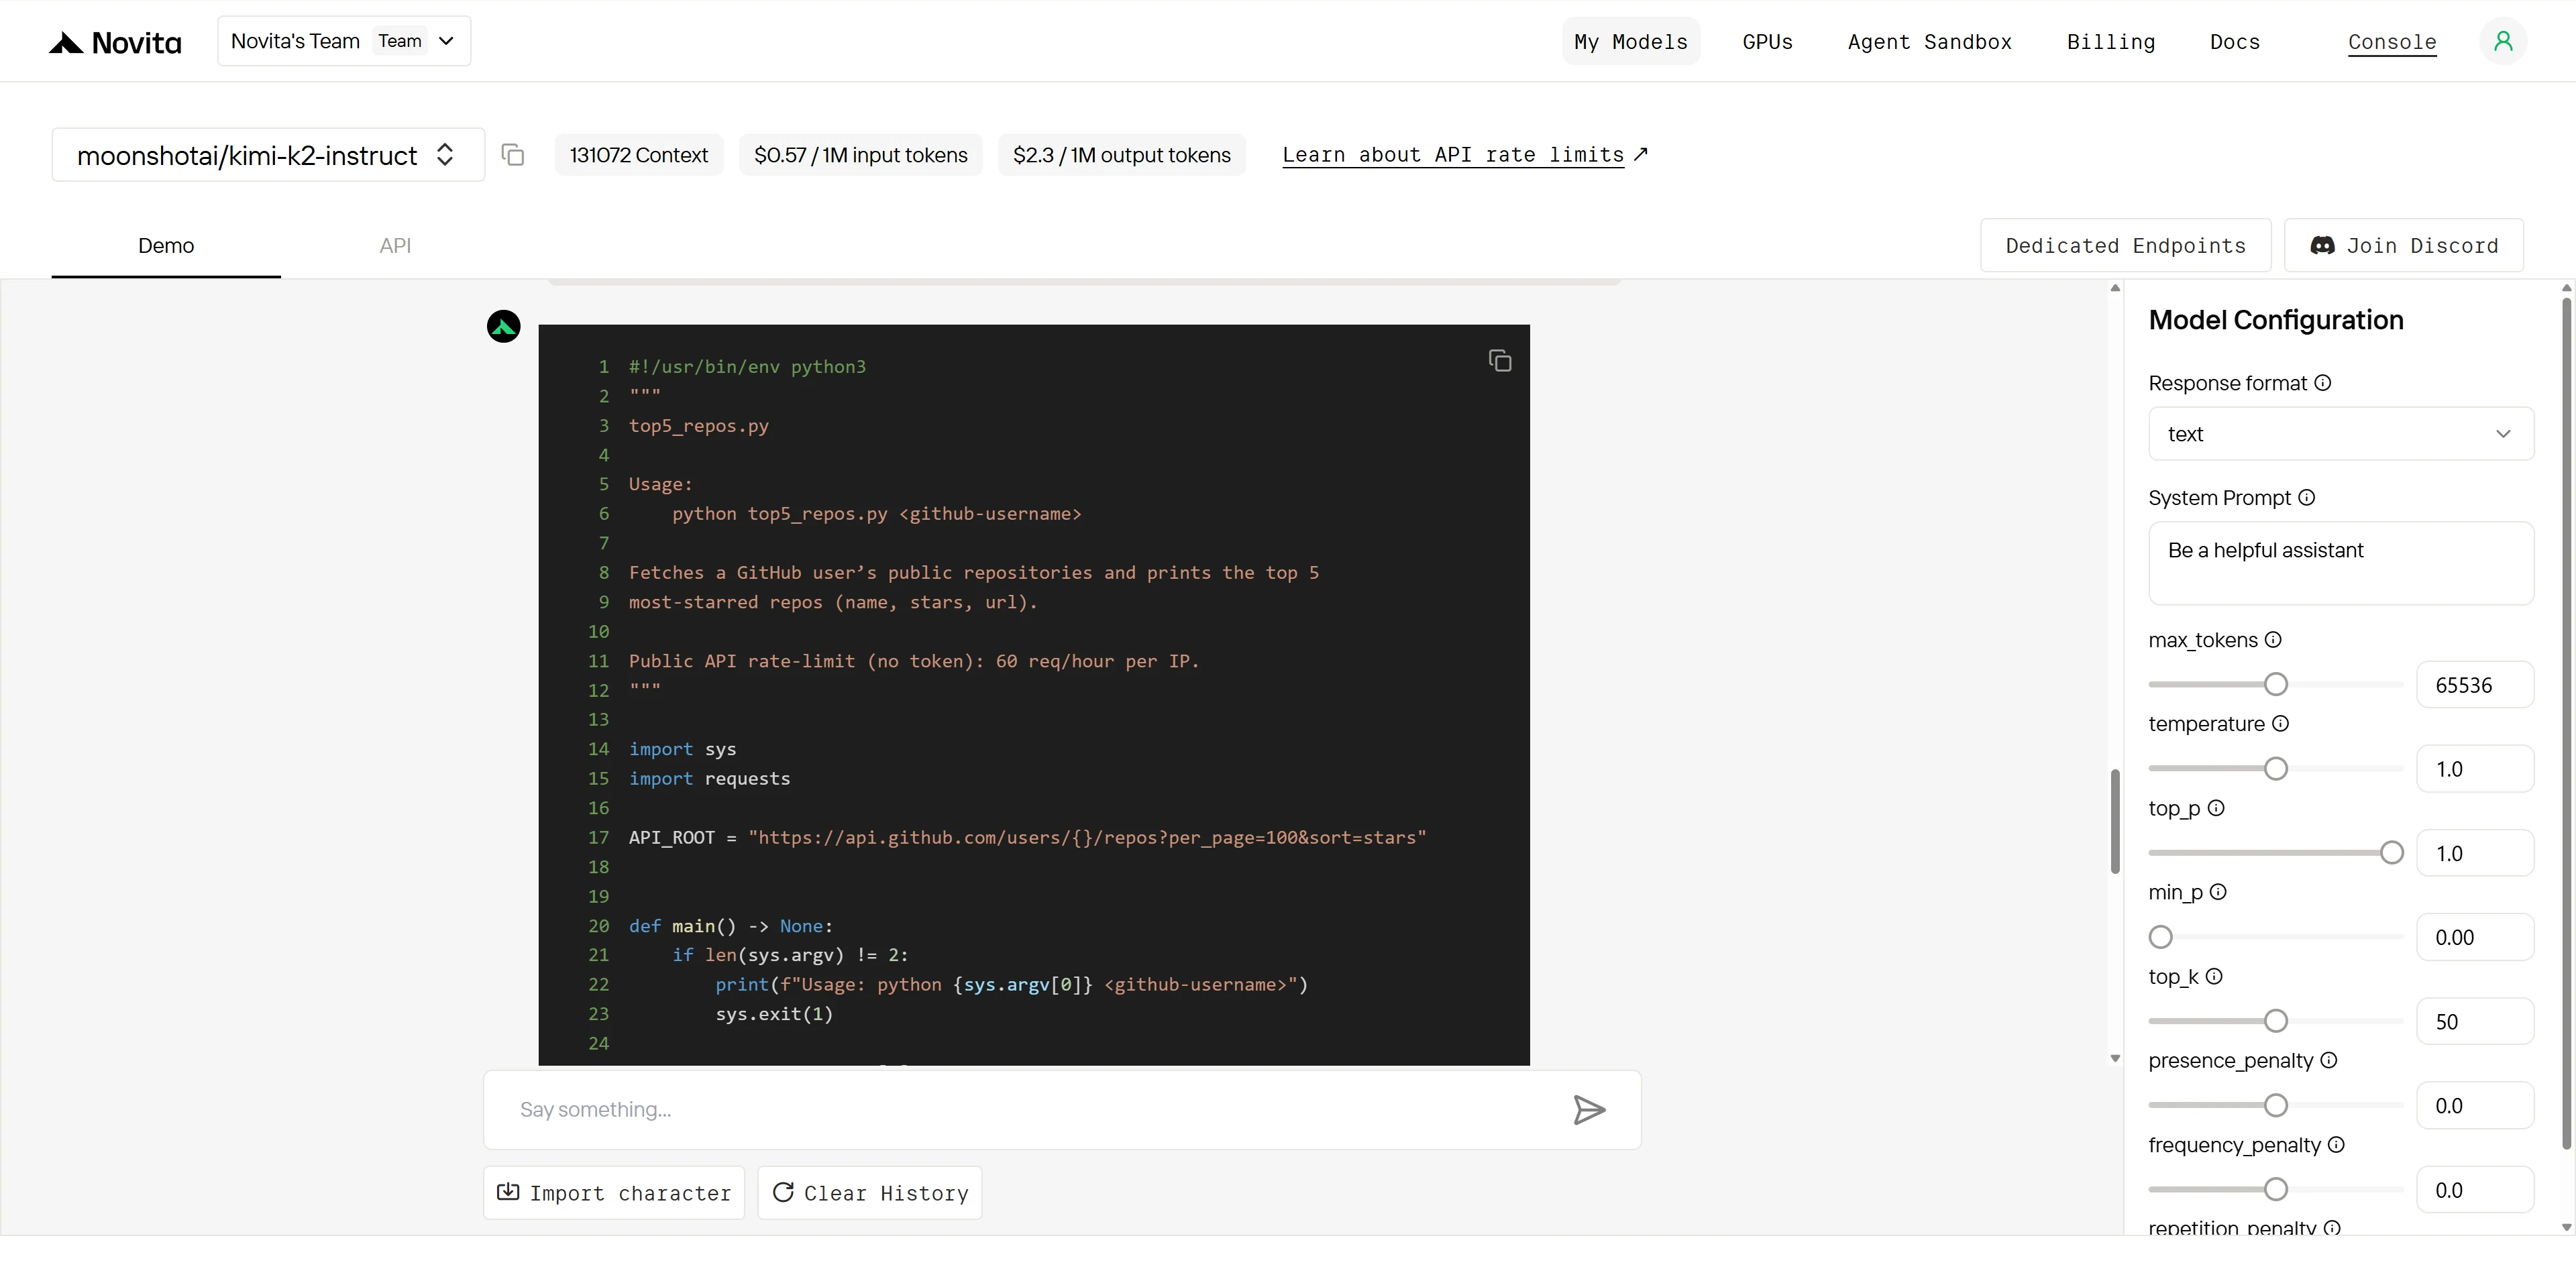Click Dedicated Endpoints button

pyautogui.click(x=2125, y=246)
